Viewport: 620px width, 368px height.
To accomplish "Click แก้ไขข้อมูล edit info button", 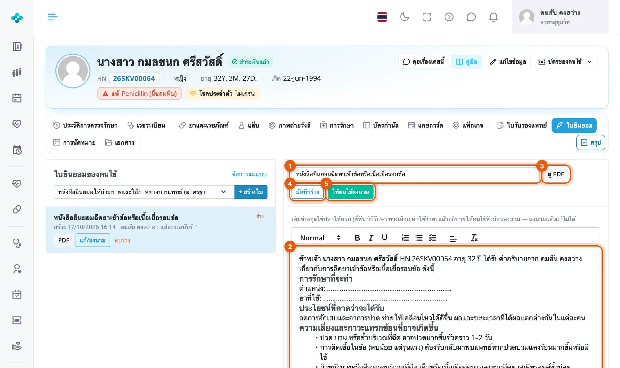I will coord(508,62).
